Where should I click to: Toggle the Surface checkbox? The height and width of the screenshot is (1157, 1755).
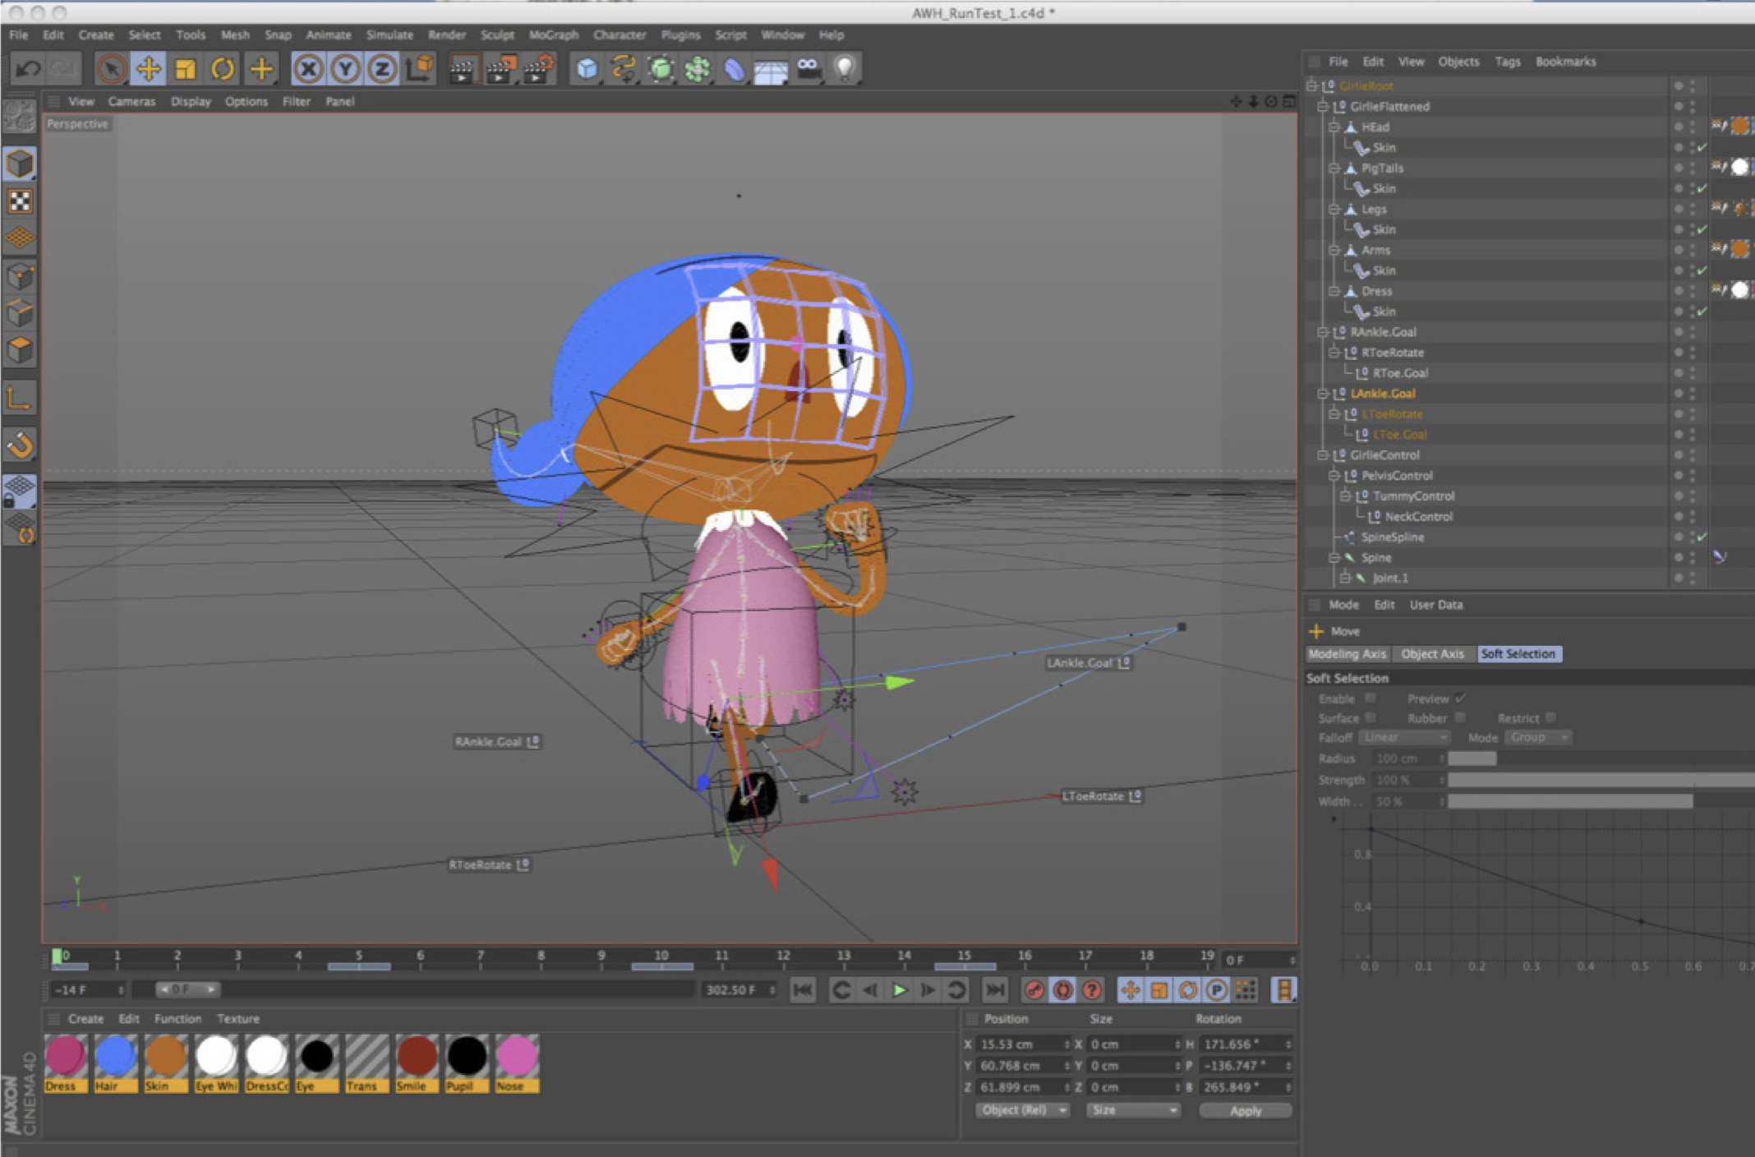pos(1370,718)
